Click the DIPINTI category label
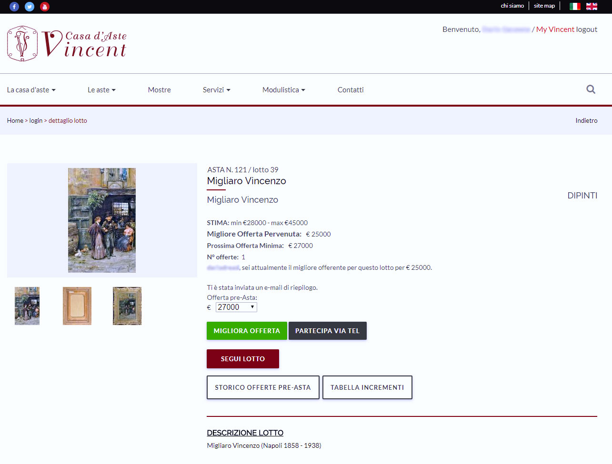This screenshot has width=612, height=464. click(x=582, y=196)
